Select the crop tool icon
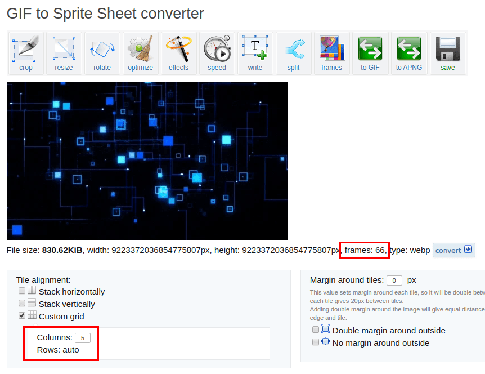The height and width of the screenshot is (374, 485). [26, 53]
